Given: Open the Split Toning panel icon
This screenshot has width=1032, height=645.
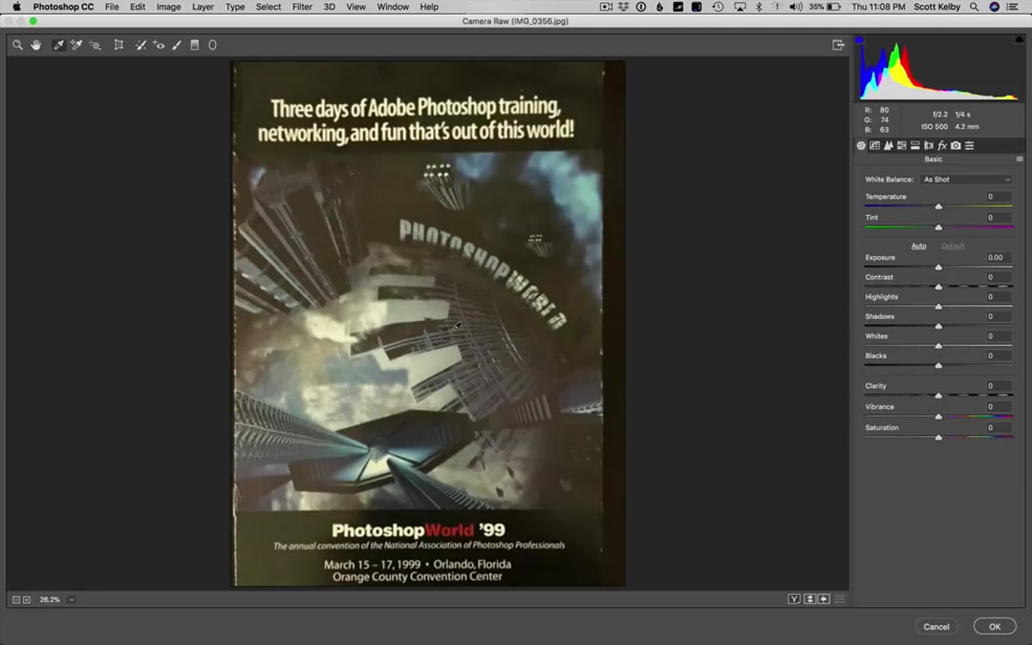Looking at the screenshot, I should click(x=915, y=145).
